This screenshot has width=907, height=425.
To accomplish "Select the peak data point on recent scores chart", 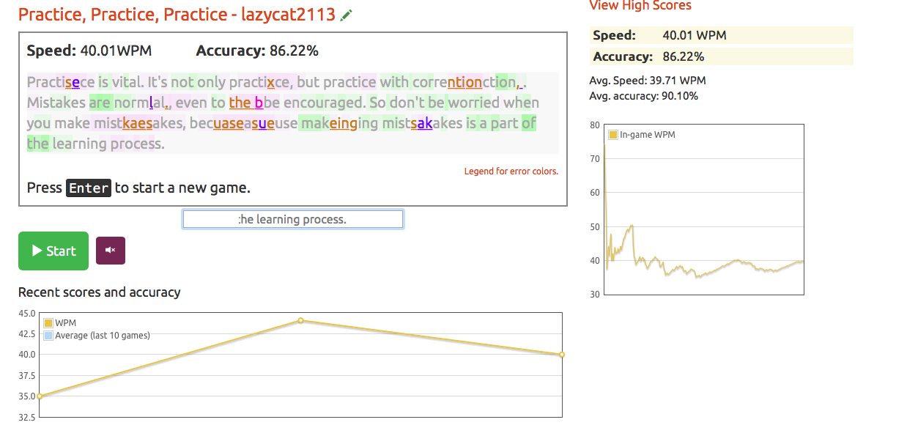I will pyautogui.click(x=300, y=320).
